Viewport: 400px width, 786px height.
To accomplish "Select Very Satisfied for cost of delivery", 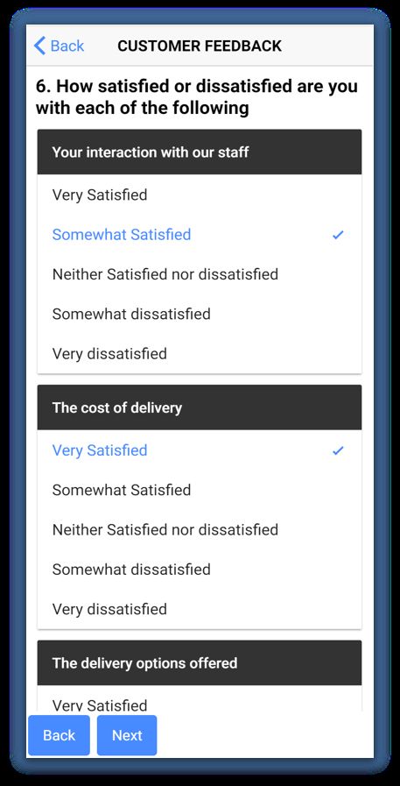I will point(200,450).
